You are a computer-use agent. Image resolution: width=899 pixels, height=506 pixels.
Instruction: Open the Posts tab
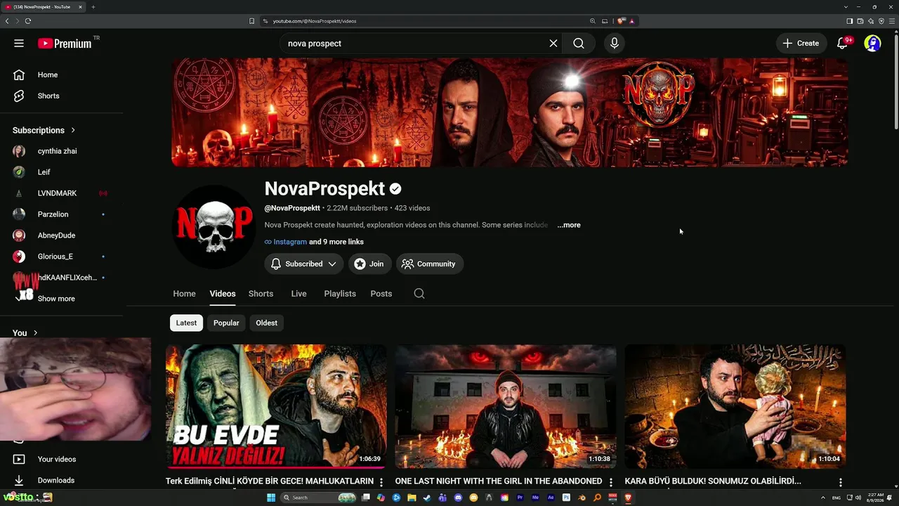381,294
